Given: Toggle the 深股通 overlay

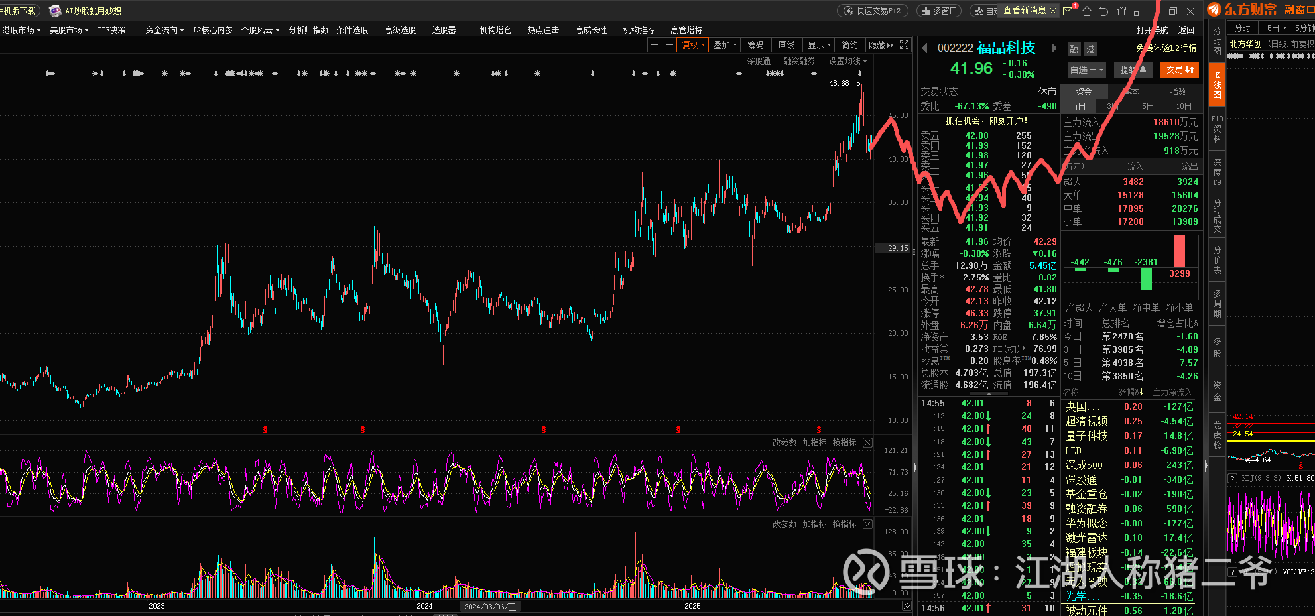Looking at the screenshot, I should coord(759,61).
